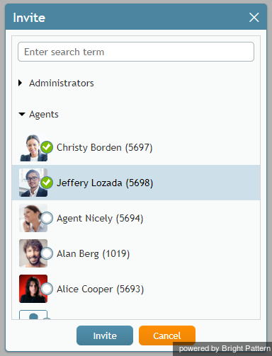The height and width of the screenshot is (356, 272).
Task: Select Christy Borden (5697) from list
Action: [136, 147]
